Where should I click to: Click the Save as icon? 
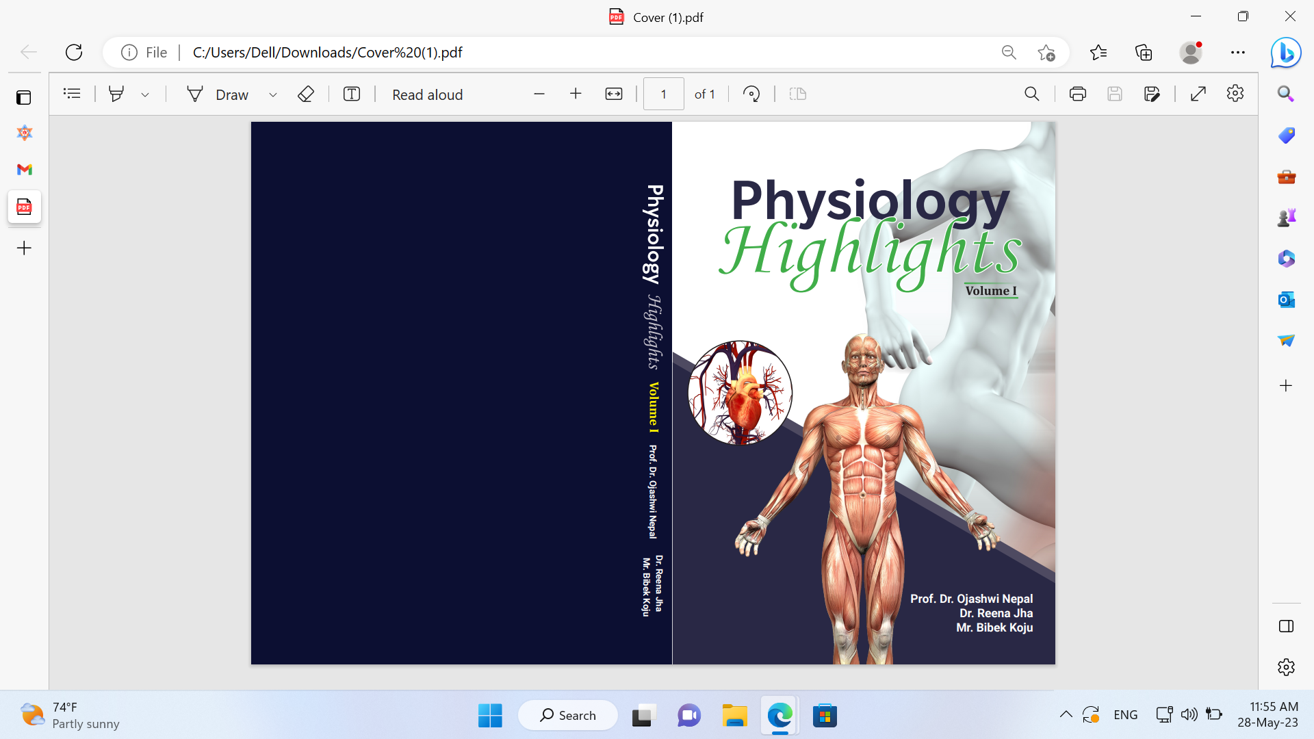(x=1152, y=94)
